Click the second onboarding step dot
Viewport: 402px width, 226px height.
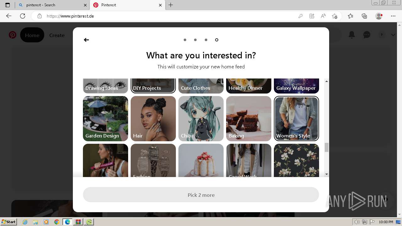[195, 40]
